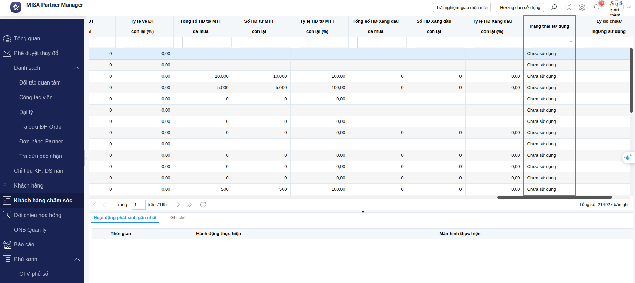This screenshot has width=635, height=283.
Task: Open the announcements megaphone icon
Action: tap(568, 7)
